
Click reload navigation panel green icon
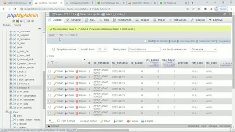click(33, 21)
